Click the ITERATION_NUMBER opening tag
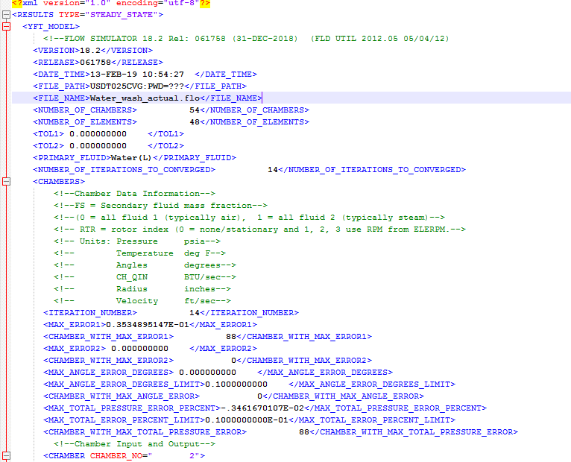The height and width of the screenshot is (462, 571). pyautogui.click(x=90, y=313)
